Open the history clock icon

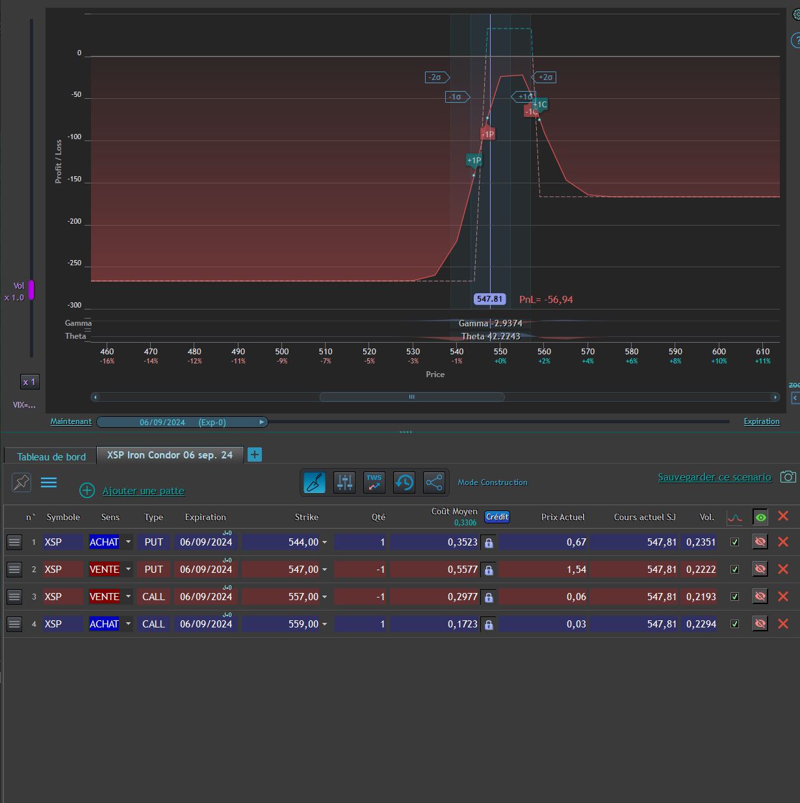404,482
